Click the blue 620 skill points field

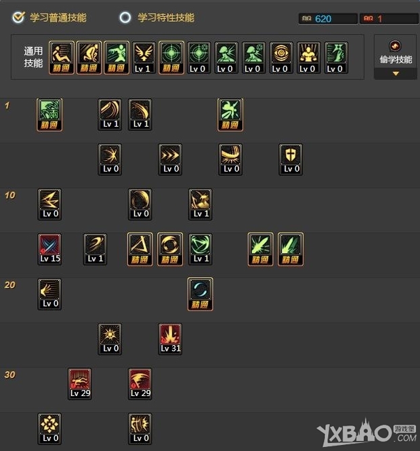point(328,19)
